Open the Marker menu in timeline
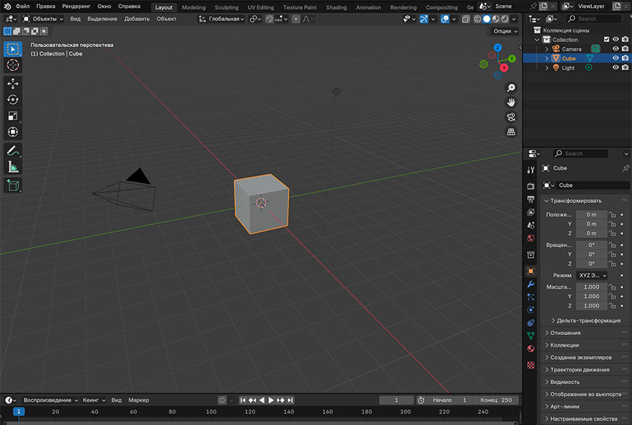Image resolution: width=632 pixels, height=425 pixels. tap(138, 400)
